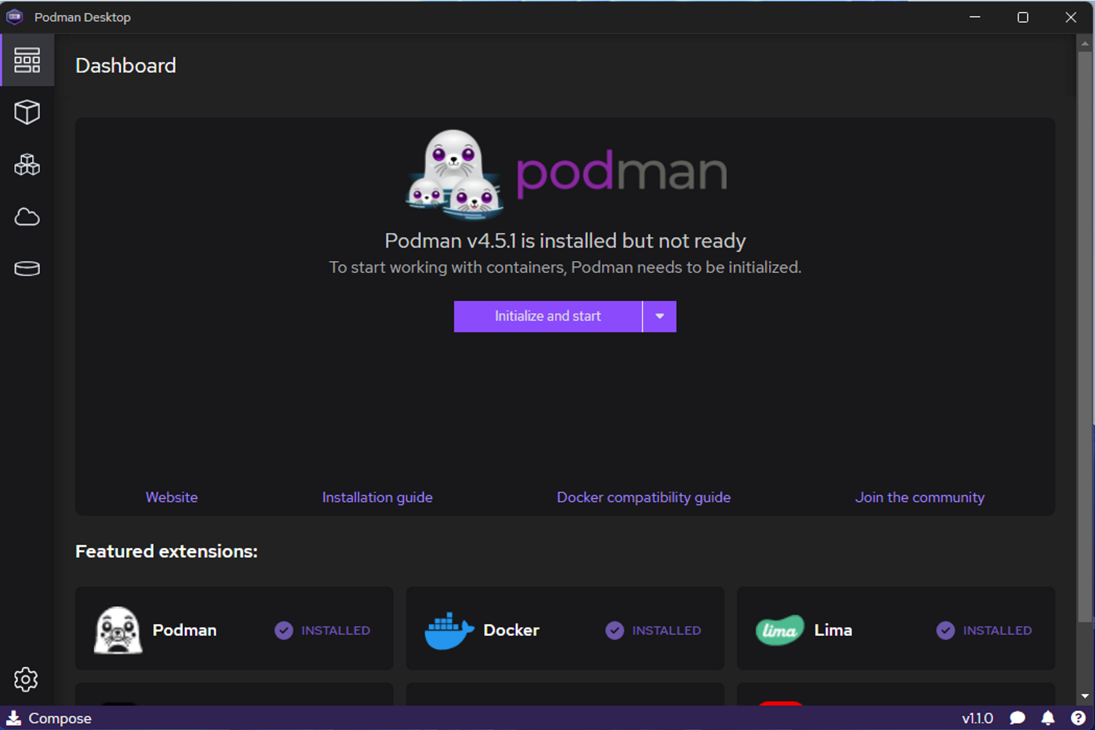The width and height of the screenshot is (1095, 730).
Task: Close the Podman Desktop window
Action: coord(1071,17)
